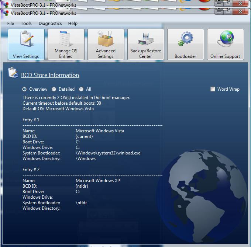
Task: Open the Tools menu
Action: [26, 24]
